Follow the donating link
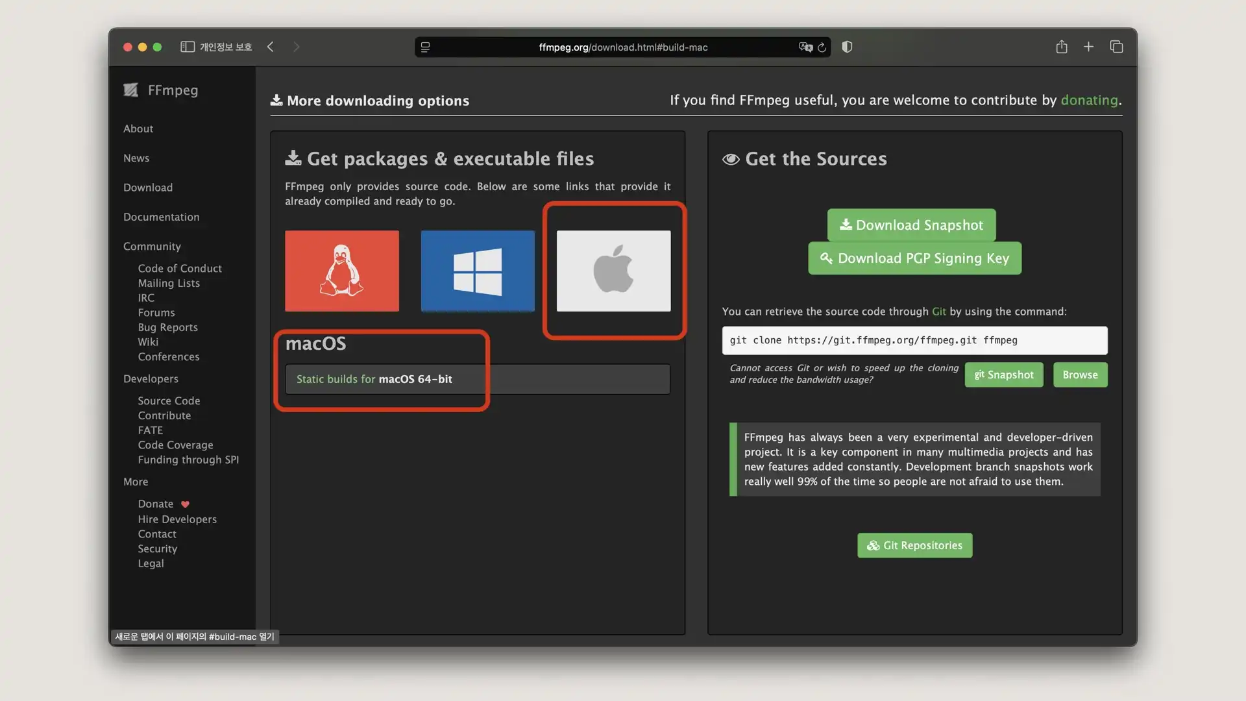The image size is (1246, 701). (x=1089, y=100)
